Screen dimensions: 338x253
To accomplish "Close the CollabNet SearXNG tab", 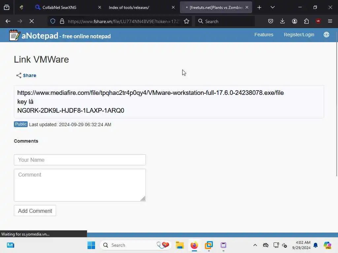I will pos(100,8).
